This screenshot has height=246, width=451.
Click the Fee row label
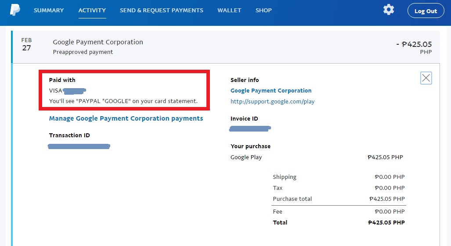tap(277, 211)
